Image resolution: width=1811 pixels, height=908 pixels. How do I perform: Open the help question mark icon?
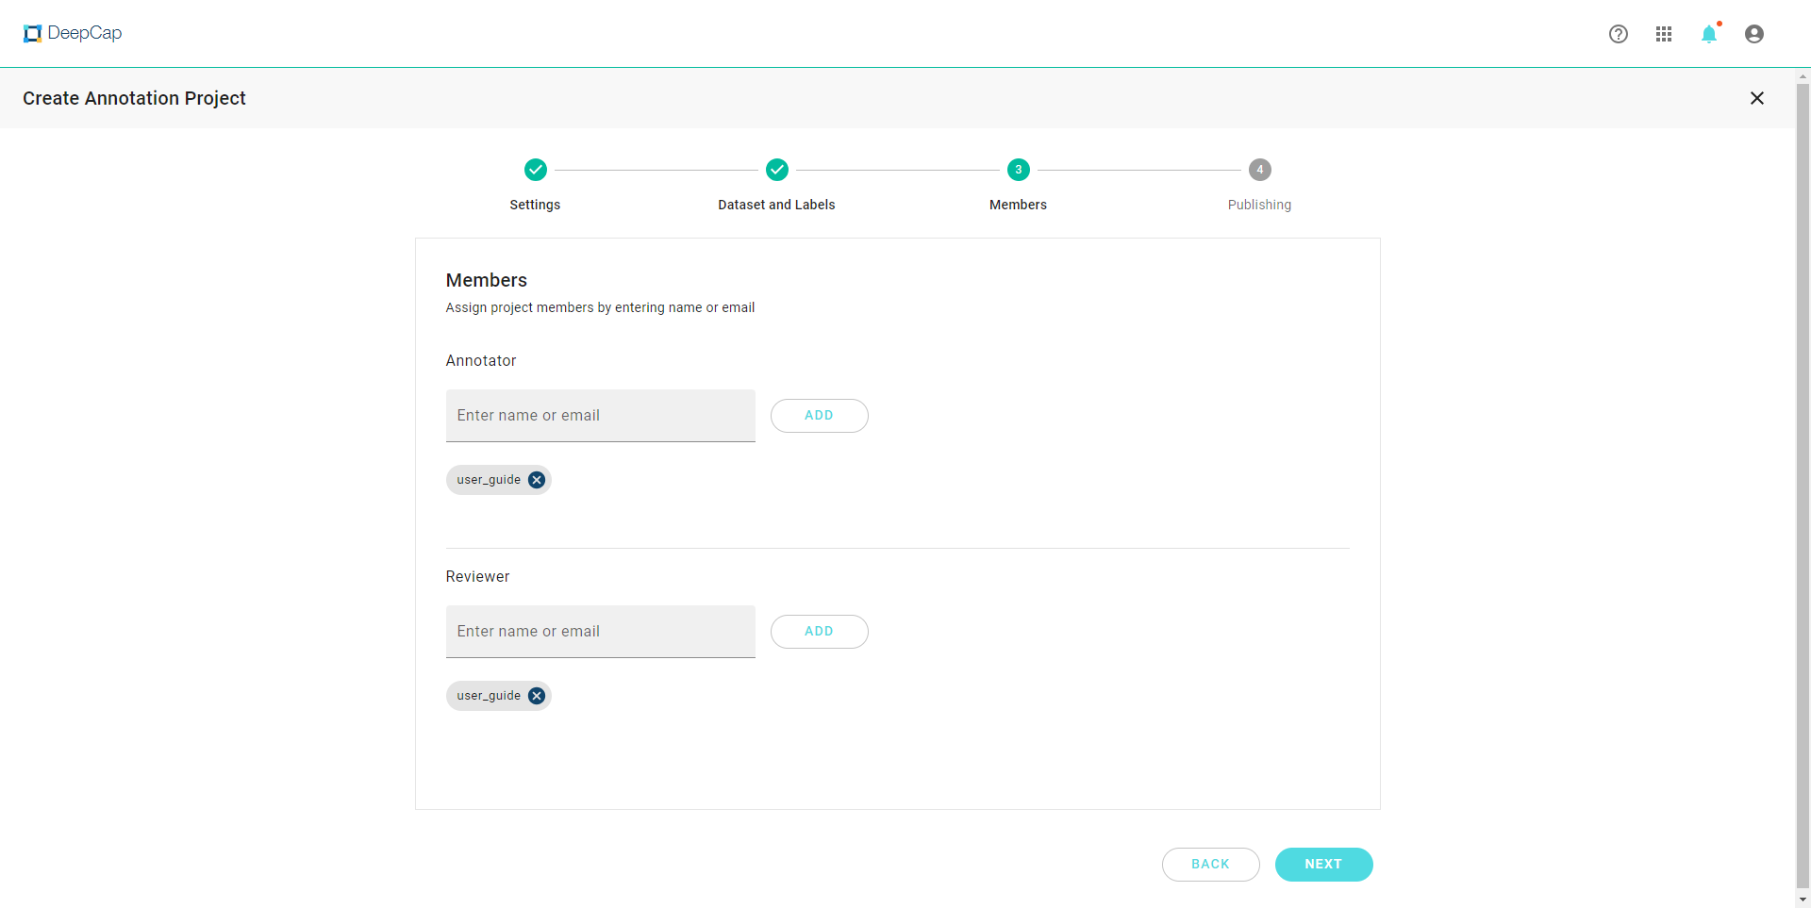coord(1619,34)
